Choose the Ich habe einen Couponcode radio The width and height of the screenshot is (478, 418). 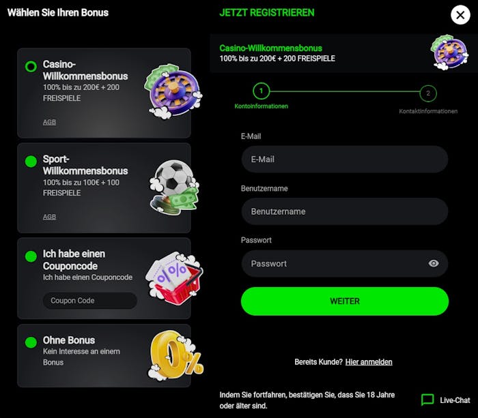pyautogui.click(x=31, y=256)
